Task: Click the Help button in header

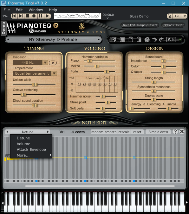Action: (179, 25)
